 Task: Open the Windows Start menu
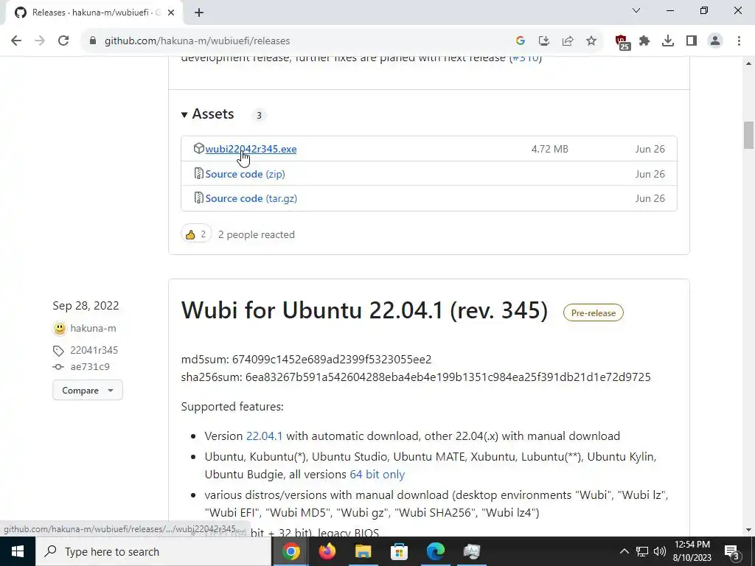[x=18, y=551]
